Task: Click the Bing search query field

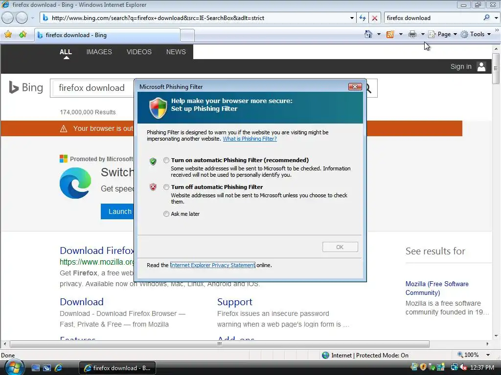Action: [92, 88]
